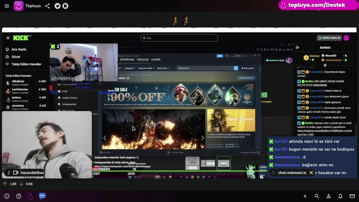Go to next image in Steam carousel
The width and height of the screenshot is (359, 202).
click(202, 138)
